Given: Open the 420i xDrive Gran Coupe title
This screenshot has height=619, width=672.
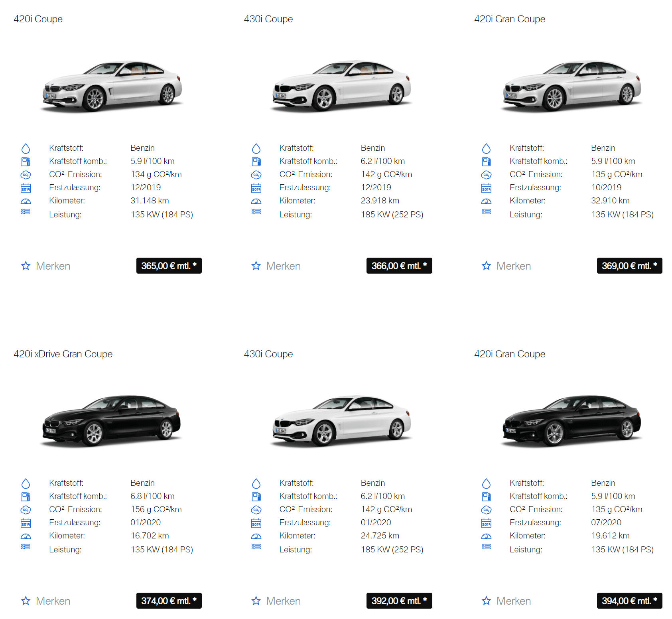Looking at the screenshot, I should tap(63, 354).
